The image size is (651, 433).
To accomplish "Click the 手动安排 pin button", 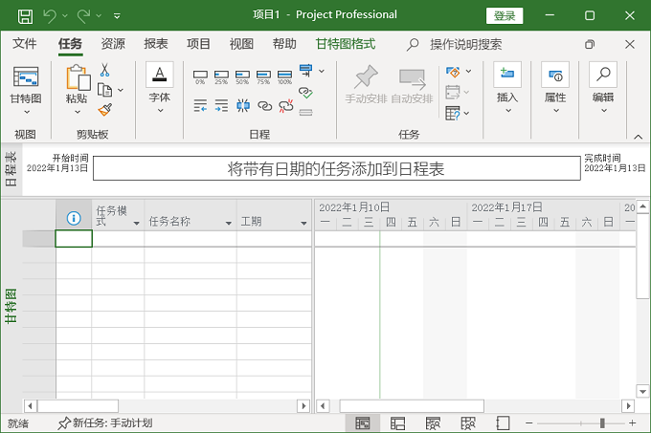I will [x=366, y=84].
